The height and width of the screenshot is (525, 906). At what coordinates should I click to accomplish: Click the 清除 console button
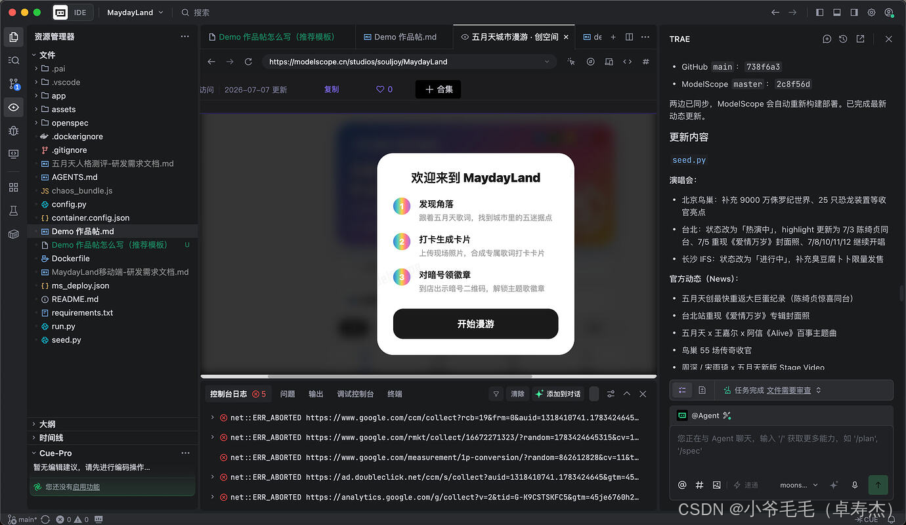pyautogui.click(x=517, y=394)
